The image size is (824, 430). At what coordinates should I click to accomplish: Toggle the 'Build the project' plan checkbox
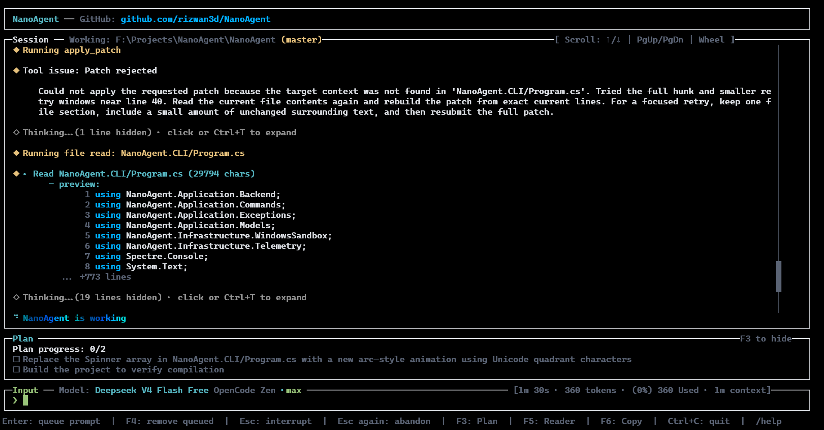(16, 369)
